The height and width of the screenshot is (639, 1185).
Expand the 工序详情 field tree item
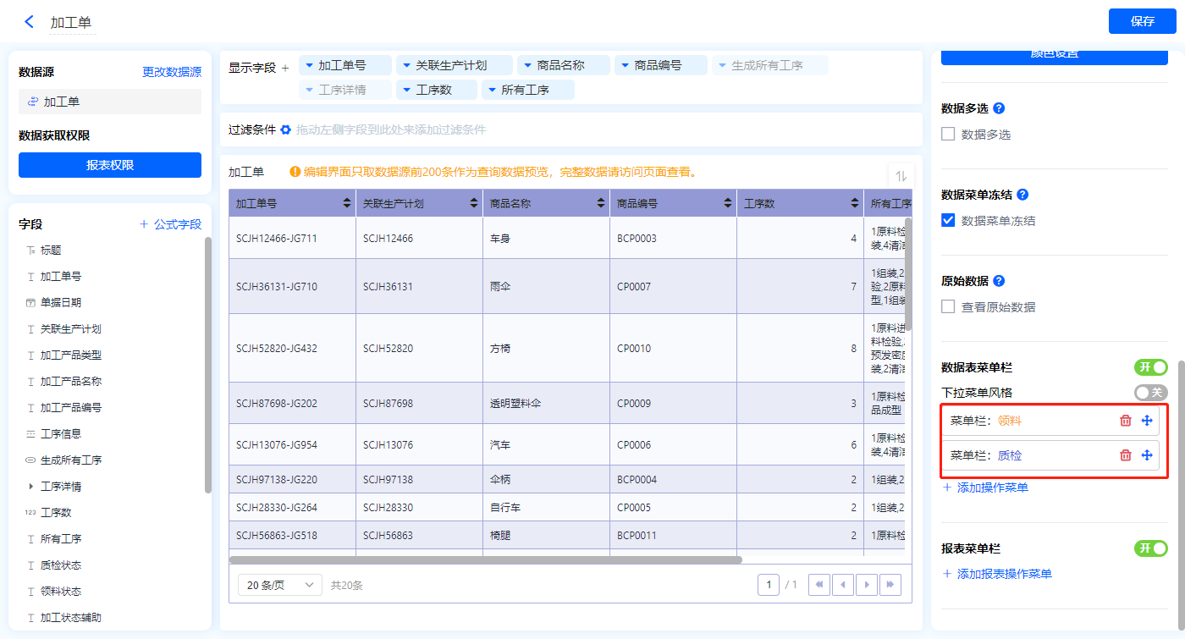tap(31, 487)
